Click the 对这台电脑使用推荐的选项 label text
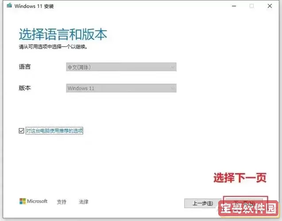Screen dimensions: 282x221 pyautogui.click(x=54, y=131)
